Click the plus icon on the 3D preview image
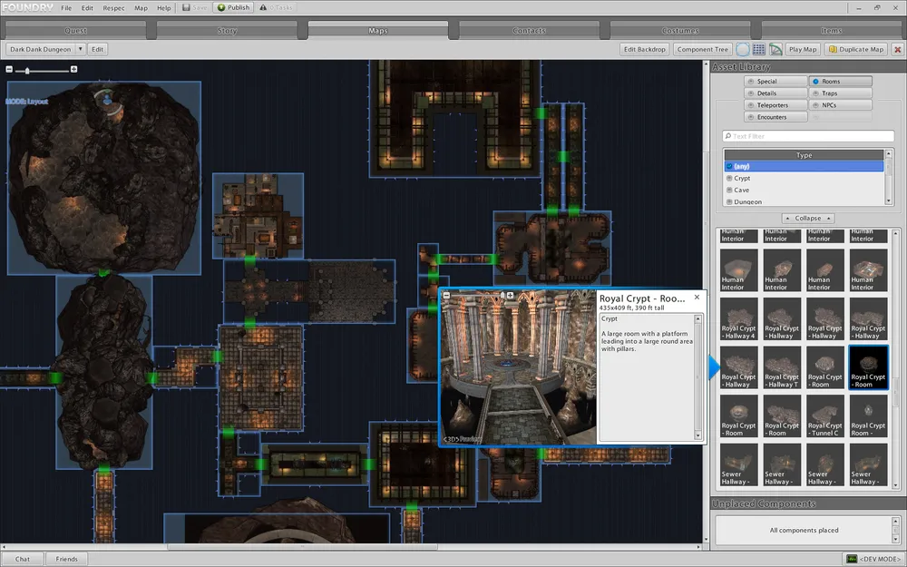 pyautogui.click(x=511, y=296)
